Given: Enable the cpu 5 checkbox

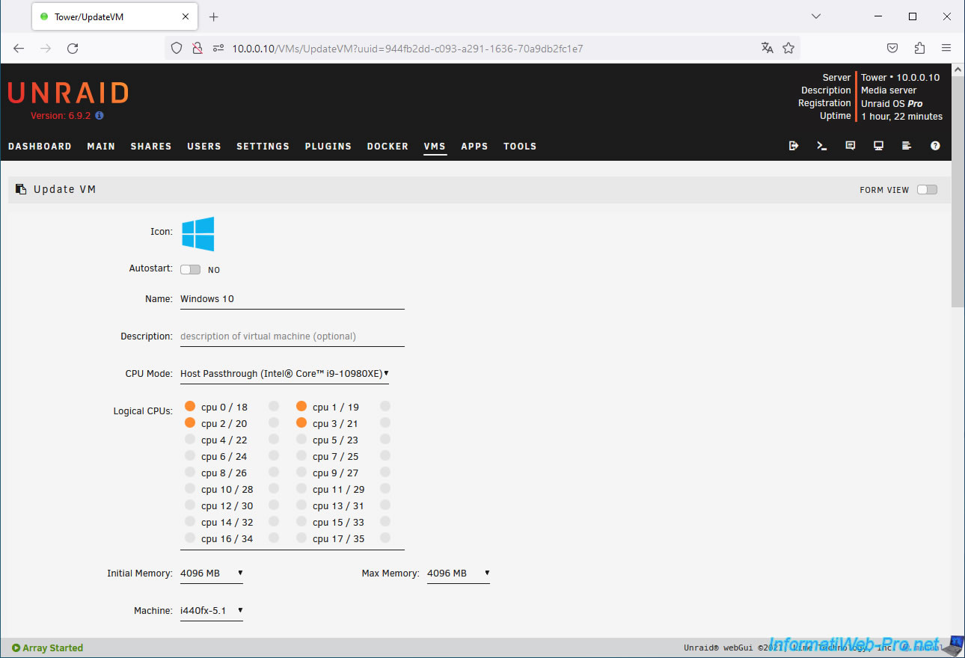Looking at the screenshot, I should point(301,439).
